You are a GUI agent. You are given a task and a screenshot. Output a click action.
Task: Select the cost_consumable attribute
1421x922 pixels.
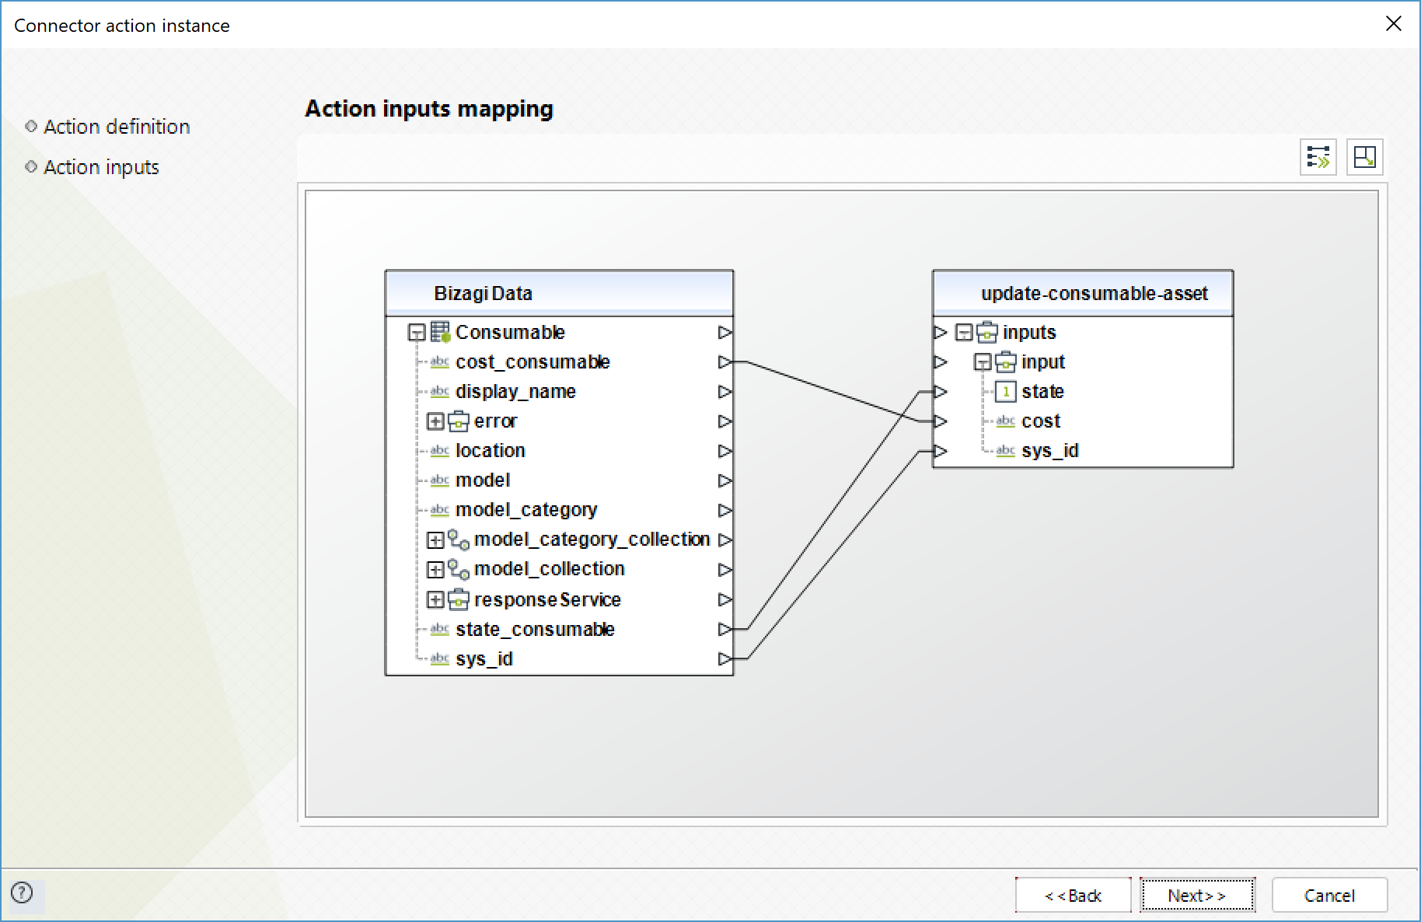(532, 362)
